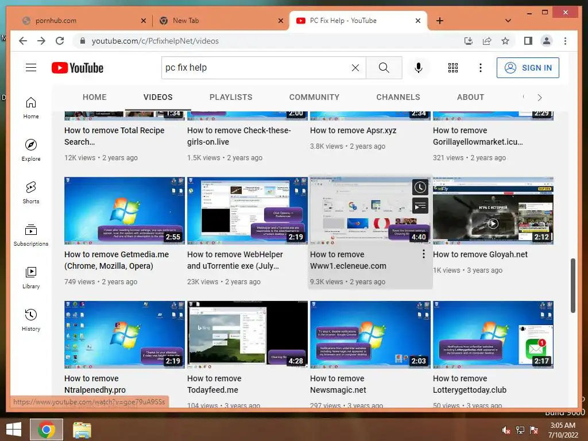Open History in the sidebar
588x441 pixels.
(x=31, y=320)
